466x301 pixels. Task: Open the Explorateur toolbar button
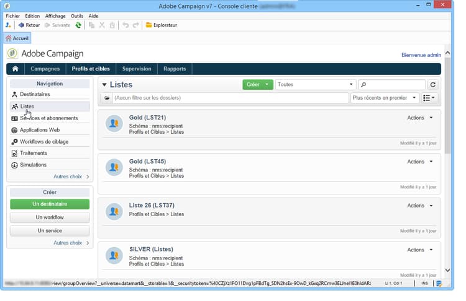coord(162,25)
